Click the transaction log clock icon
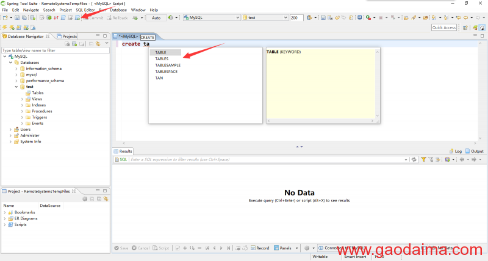This screenshot has width=488, height=261. 171,18
